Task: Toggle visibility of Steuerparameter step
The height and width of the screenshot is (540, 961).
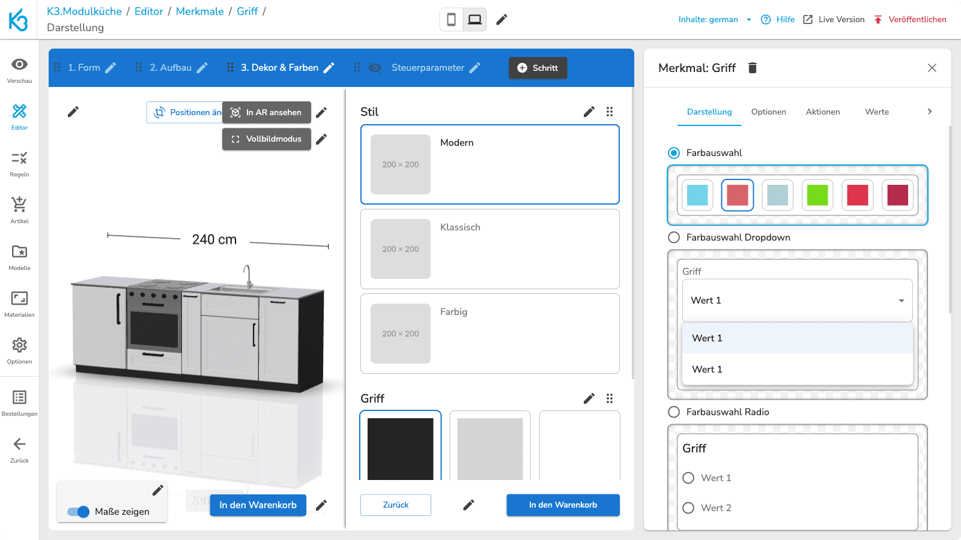Action: click(375, 68)
